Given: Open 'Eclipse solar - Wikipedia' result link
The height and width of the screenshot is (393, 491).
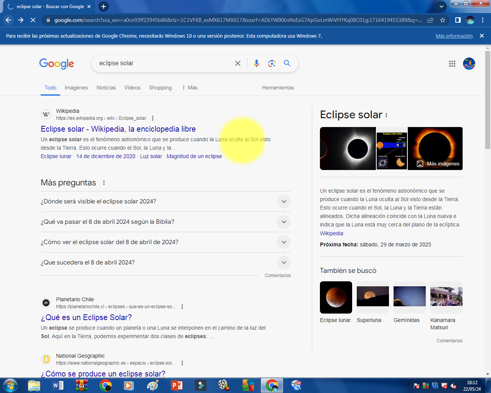Looking at the screenshot, I should point(118,129).
